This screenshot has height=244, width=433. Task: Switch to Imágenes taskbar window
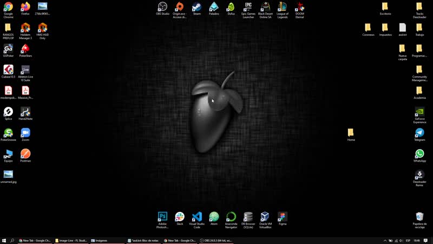tap(107, 241)
